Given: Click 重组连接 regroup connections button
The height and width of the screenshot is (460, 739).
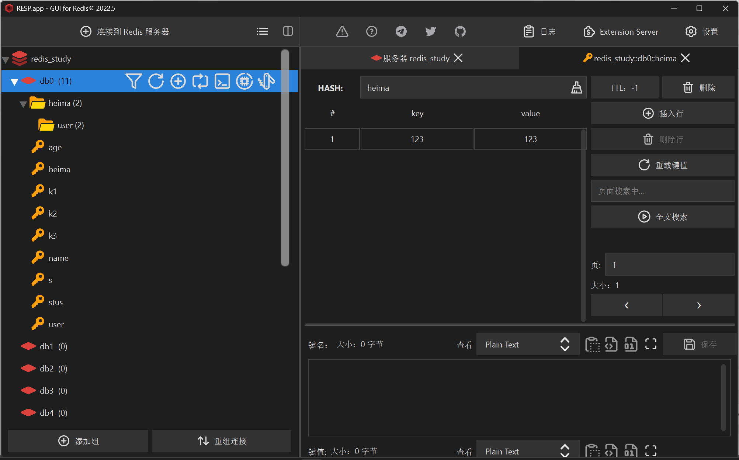Looking at the screenshot, I should pyautogui.click(x=222, y=441).
